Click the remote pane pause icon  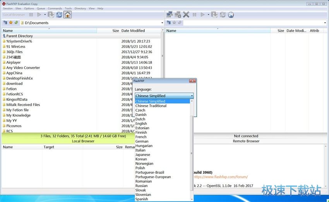[195, 15]
